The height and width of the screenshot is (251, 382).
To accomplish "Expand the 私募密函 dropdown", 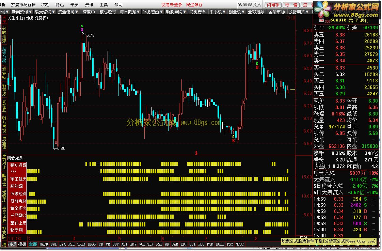I will point(153,12).
